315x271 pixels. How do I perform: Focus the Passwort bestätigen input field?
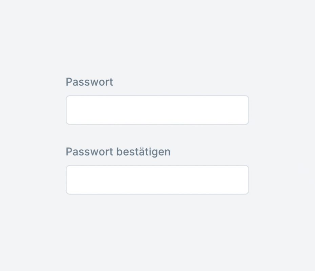[157, 180]
